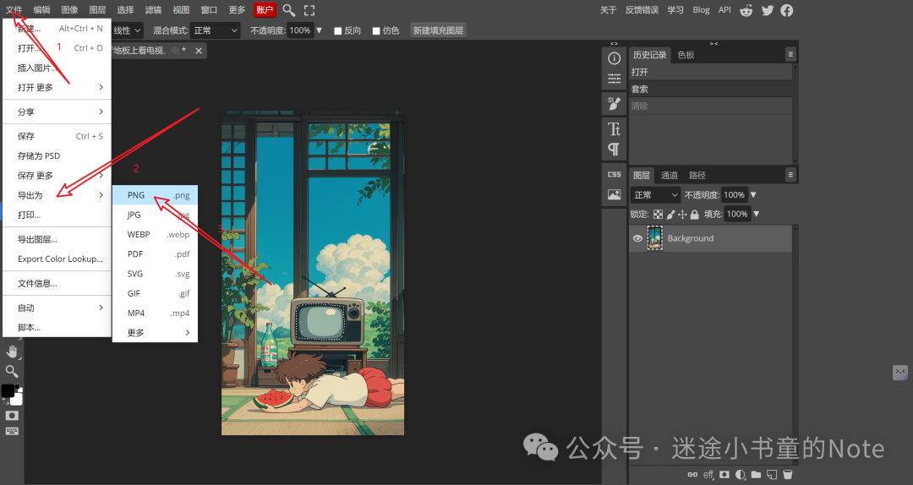
Task: Choose PNG export format
Action: (155, 195)
